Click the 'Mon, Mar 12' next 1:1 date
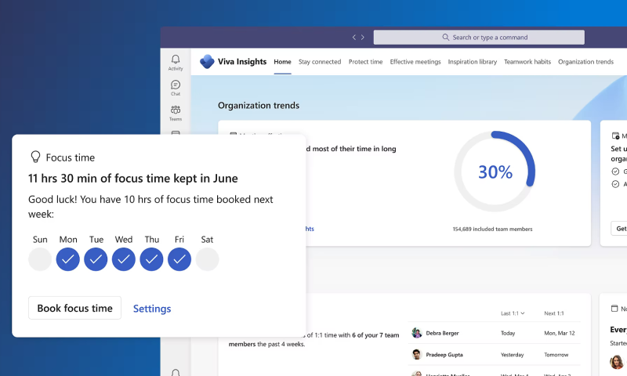 pyautogui.click(x=560, y=333)
